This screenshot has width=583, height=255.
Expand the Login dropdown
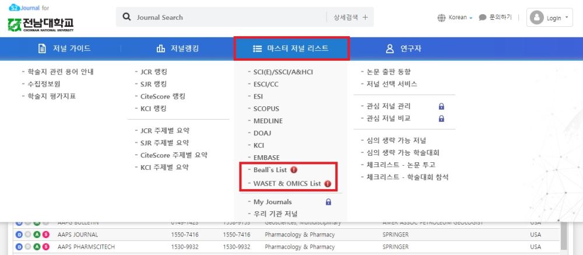pyautogui.click(x=550, y=18)
